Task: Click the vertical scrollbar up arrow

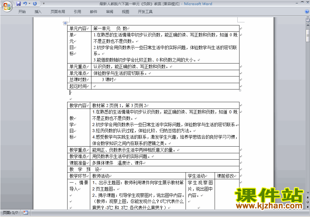Action: pyautogui.click(x=308, y=25)
